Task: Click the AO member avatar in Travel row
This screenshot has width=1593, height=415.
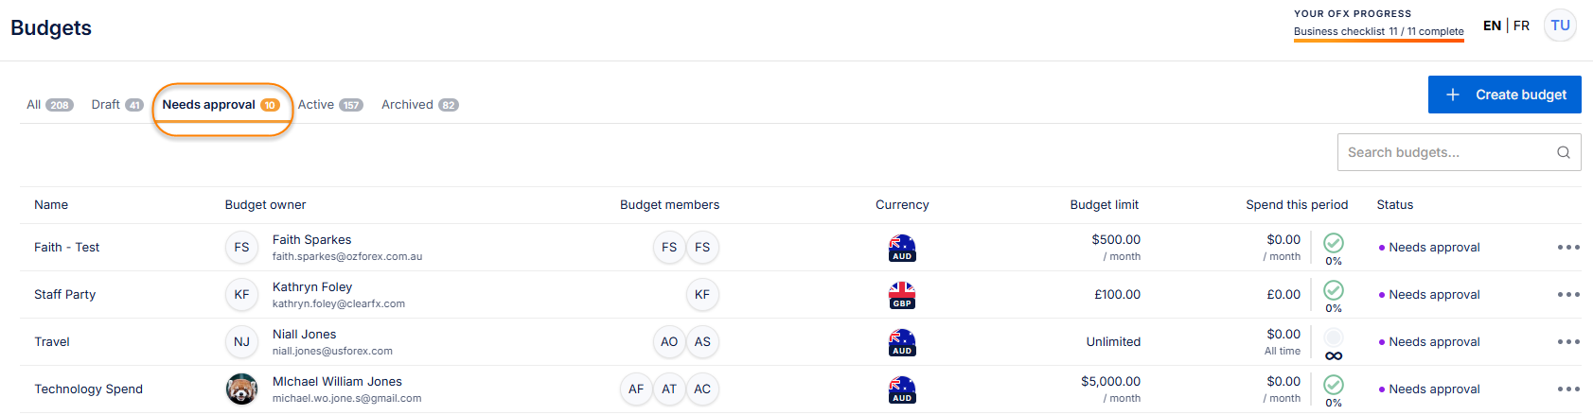Action: (x=669, y=342)
